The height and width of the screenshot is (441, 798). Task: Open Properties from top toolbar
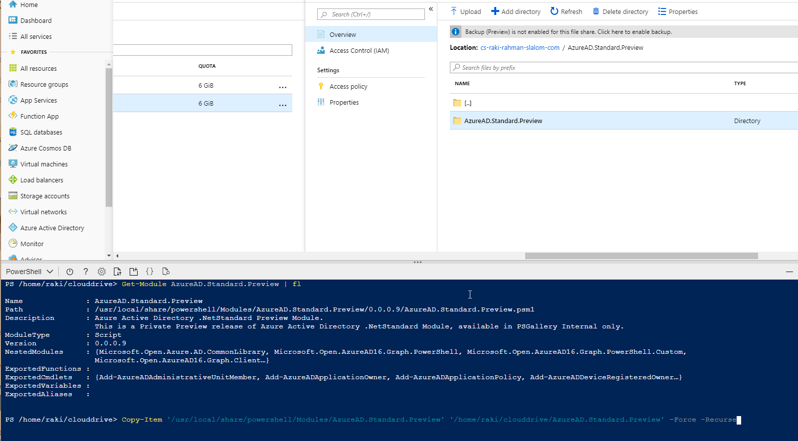678,11
